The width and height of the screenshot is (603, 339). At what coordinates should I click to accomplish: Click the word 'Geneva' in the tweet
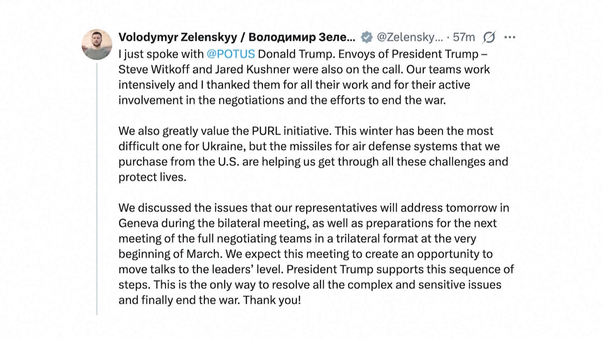coord(138,223)
